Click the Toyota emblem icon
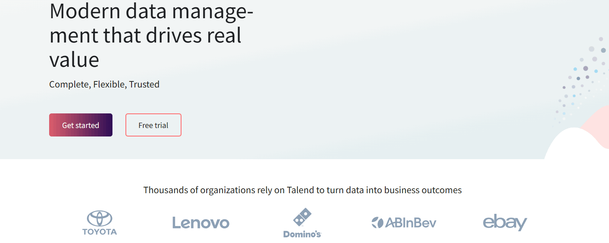The width and height of the screenshot is (609, 243). point(99,217)
